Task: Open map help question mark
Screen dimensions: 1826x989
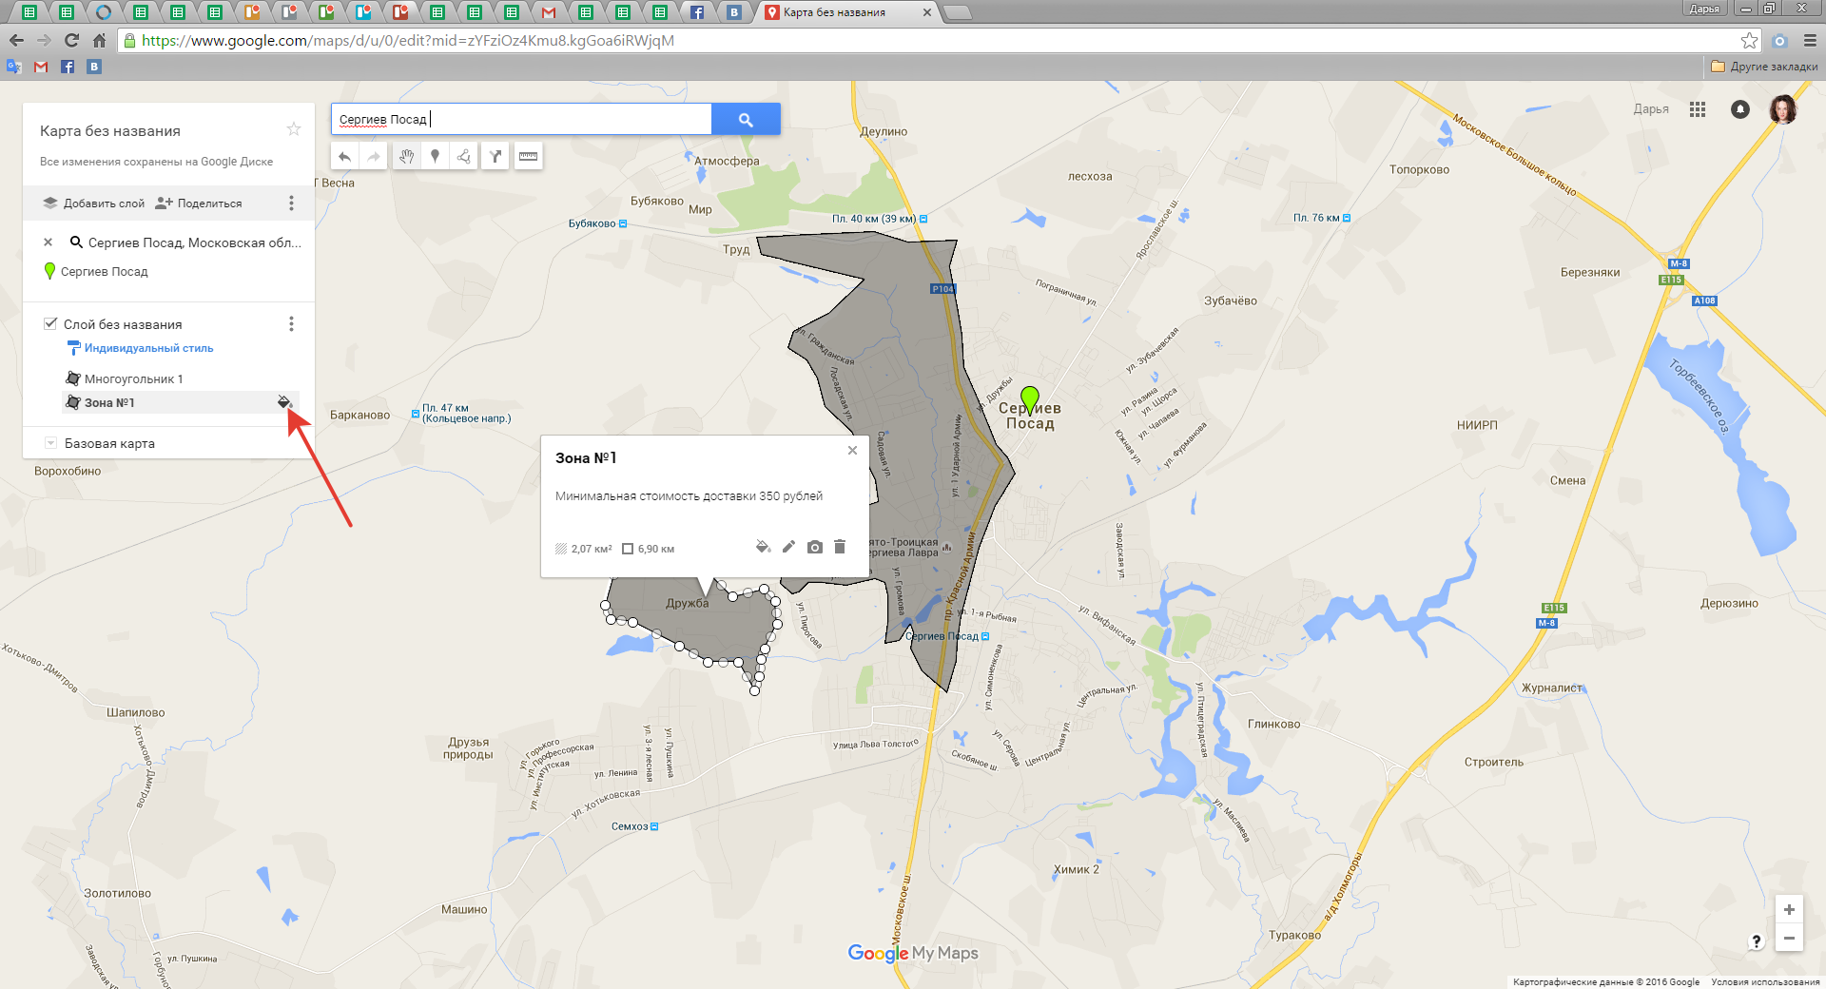Action: coord(1757,941)
